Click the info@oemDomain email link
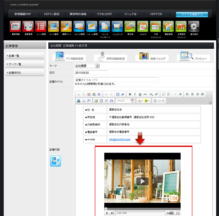The image size is (219, 216). coord(119,140)
